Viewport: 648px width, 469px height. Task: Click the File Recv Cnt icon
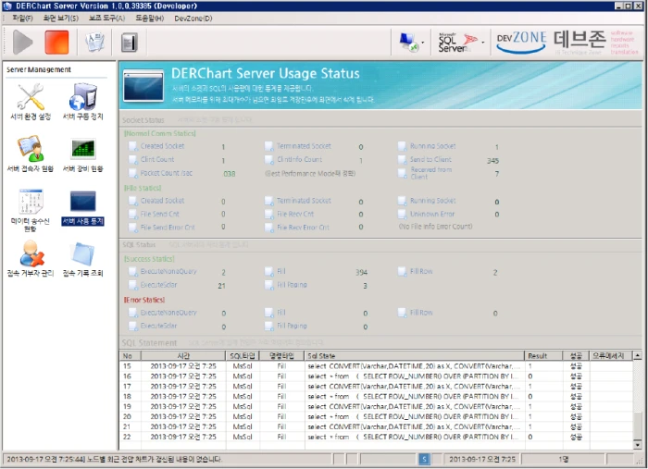[x=269, y=214]
